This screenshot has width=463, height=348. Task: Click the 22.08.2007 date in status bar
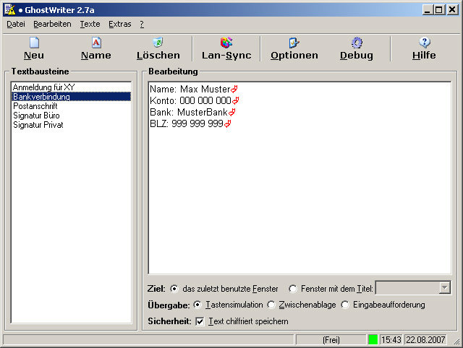pos(425,340)
